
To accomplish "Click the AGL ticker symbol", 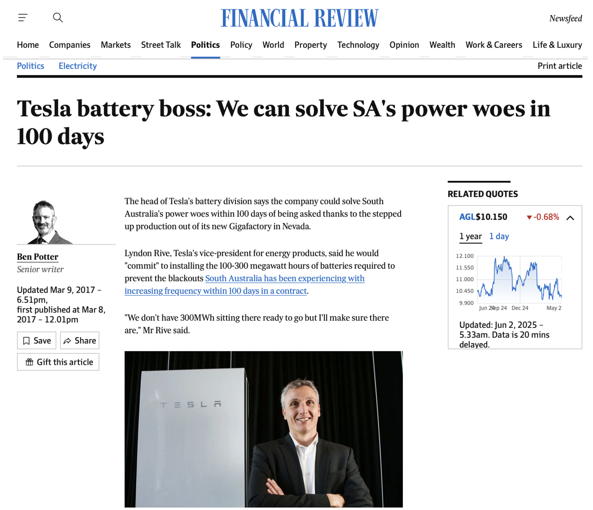I will (467, 217).
